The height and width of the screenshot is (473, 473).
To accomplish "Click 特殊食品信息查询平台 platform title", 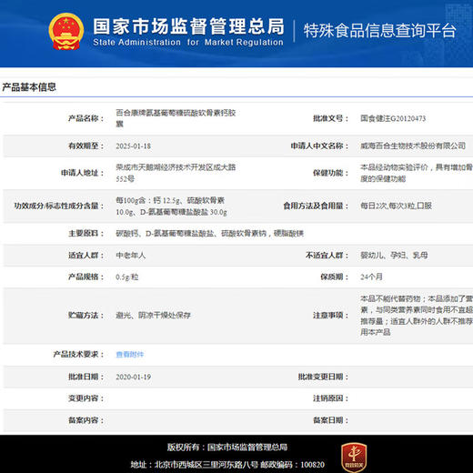I will point(380,31).
